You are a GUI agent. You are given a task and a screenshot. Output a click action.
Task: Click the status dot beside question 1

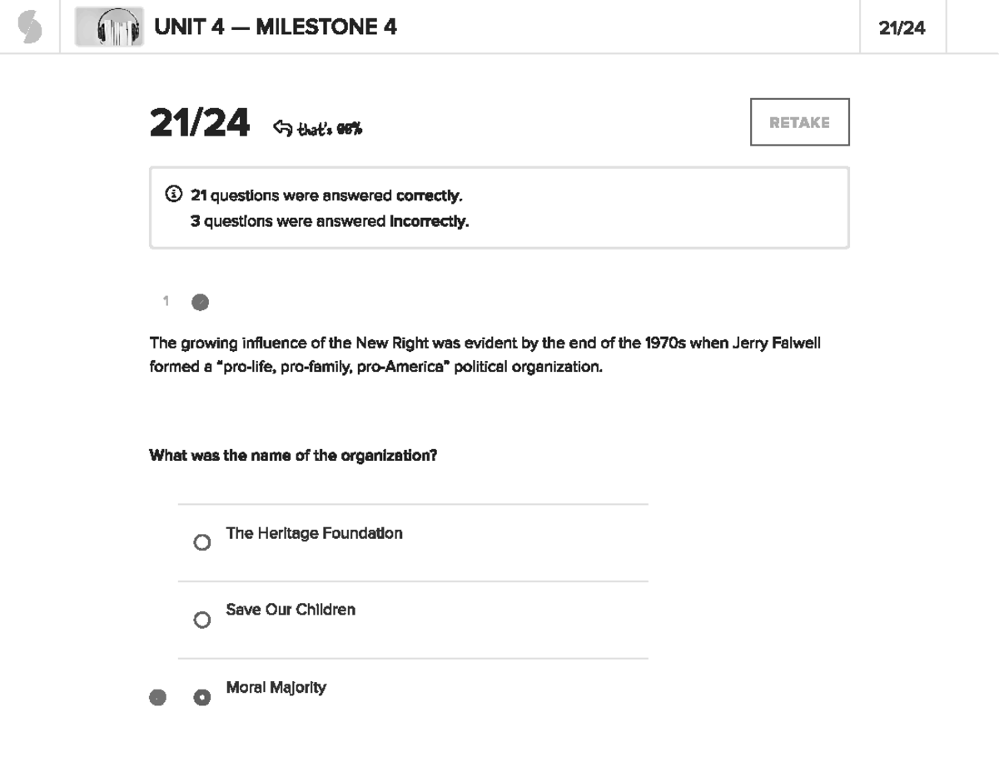200,302
